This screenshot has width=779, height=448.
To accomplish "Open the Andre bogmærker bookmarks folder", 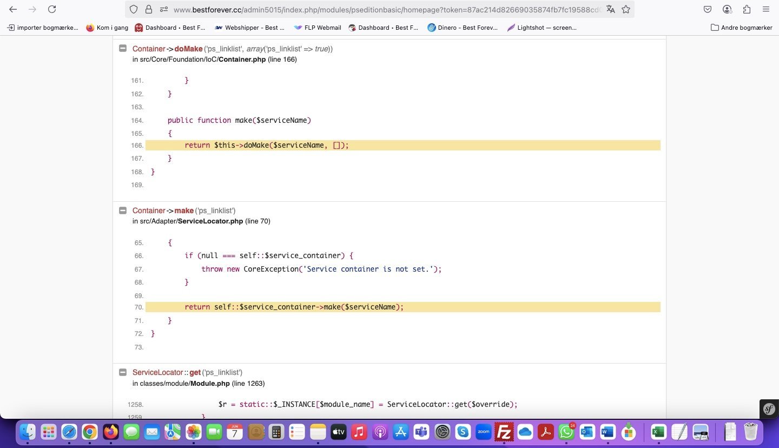I will (741, 28).
